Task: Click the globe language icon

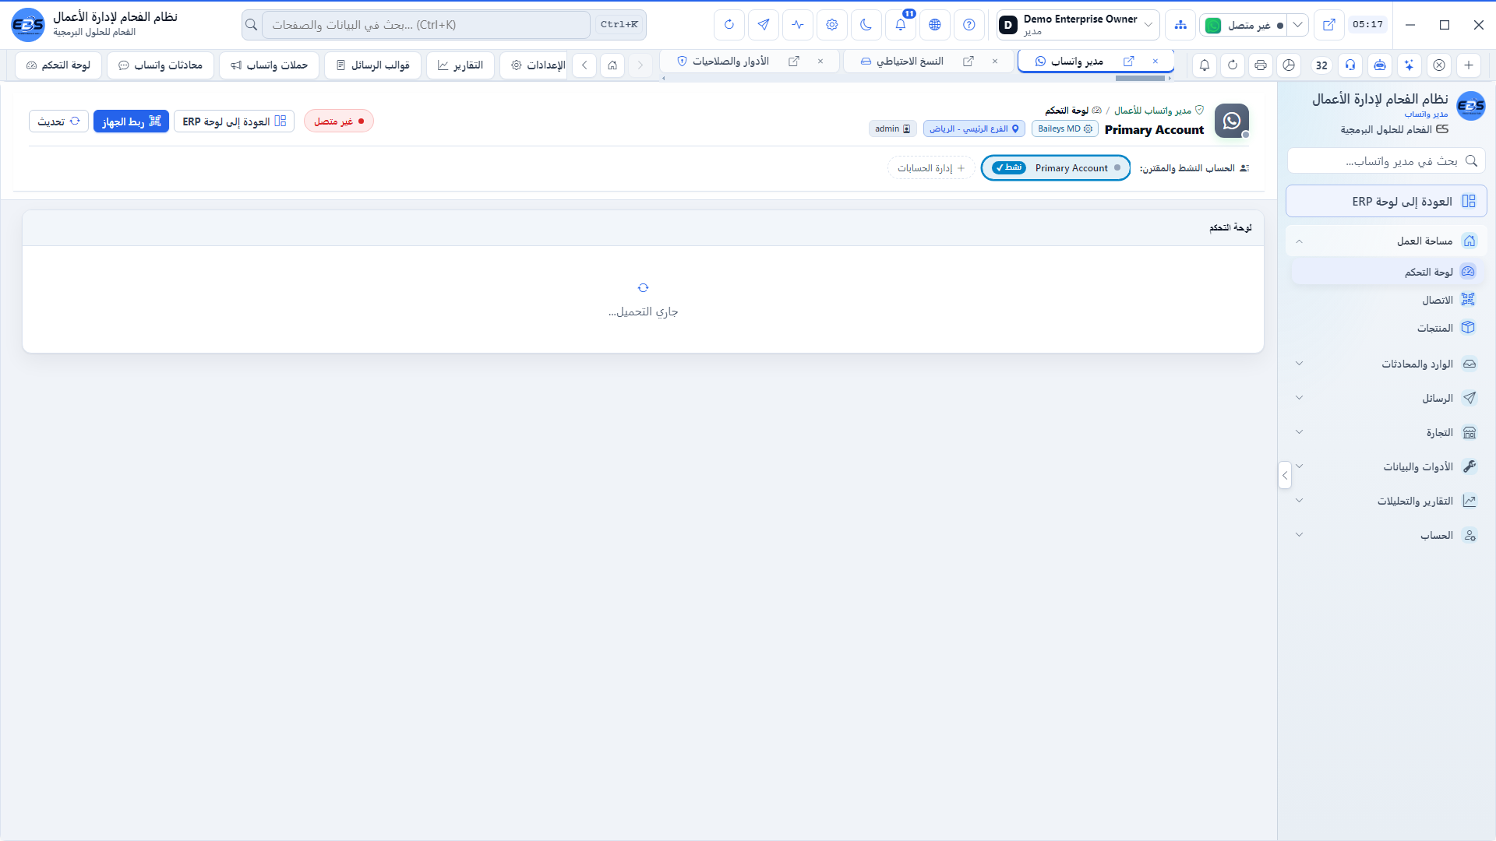Action: coord(935,25)
